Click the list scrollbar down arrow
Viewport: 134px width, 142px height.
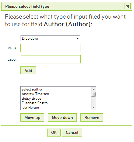coord(93,107)
